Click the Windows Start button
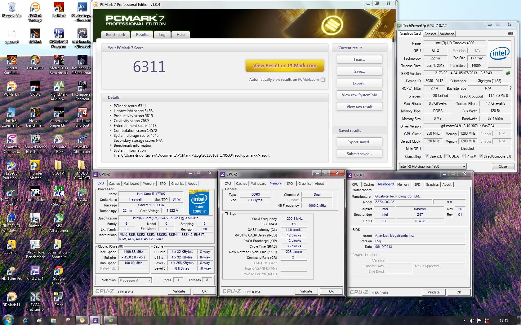This screenshot has width=521, height=325. click(x=8, y=320)
